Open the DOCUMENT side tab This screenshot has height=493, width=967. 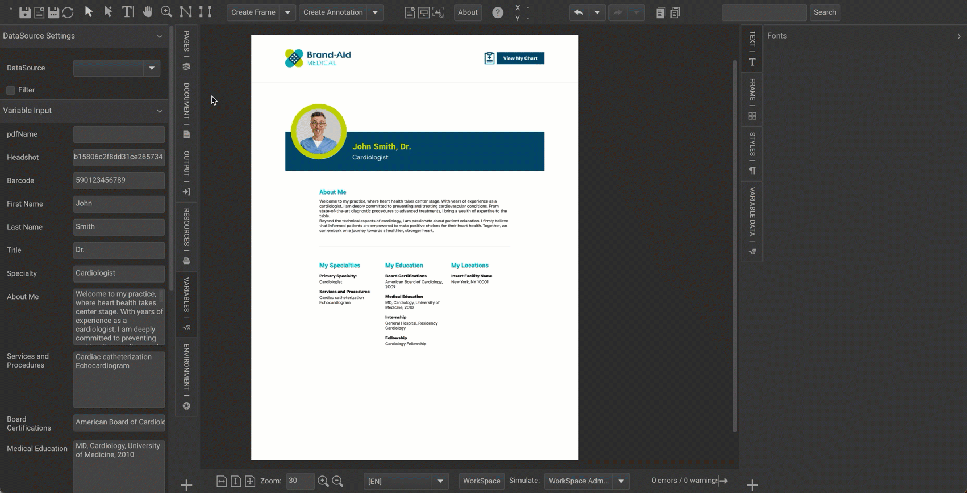[x=186, y=111]
